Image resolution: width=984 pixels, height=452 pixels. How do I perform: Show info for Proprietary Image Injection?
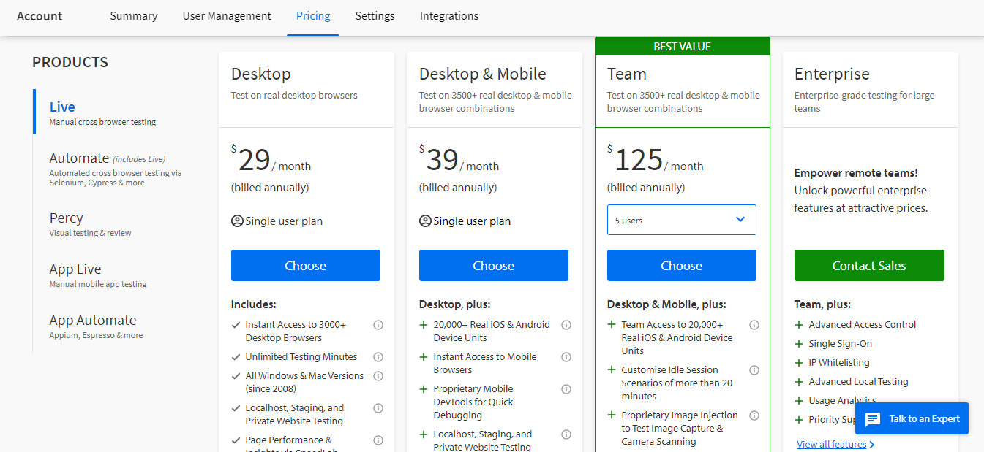coord(754,415)
